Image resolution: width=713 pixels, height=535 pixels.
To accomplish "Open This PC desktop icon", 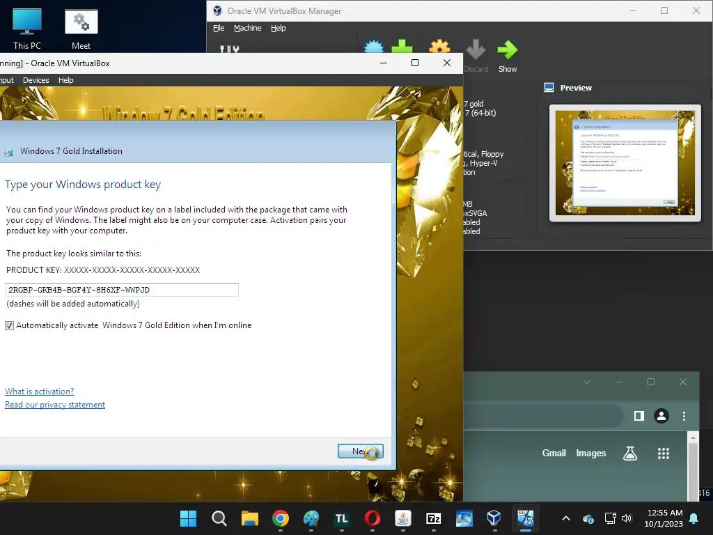I will point(27,28).
